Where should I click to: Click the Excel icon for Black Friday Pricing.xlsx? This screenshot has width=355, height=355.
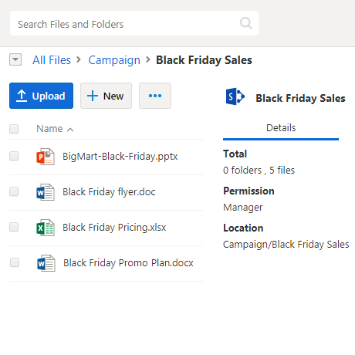pyautogui.click(x=46, y=228)
